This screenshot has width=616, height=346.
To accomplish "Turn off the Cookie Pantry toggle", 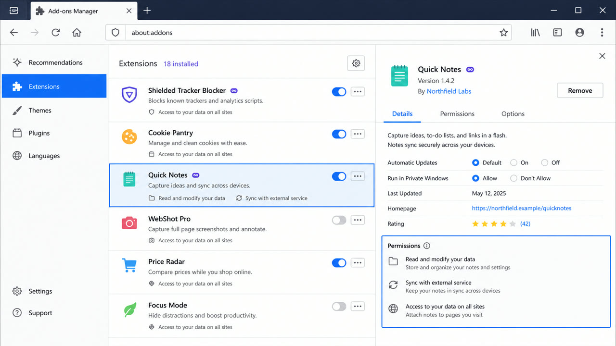I will coord(339,134).
